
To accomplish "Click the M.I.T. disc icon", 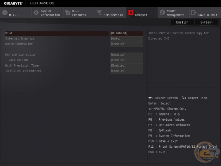I will tap(5, 12).
